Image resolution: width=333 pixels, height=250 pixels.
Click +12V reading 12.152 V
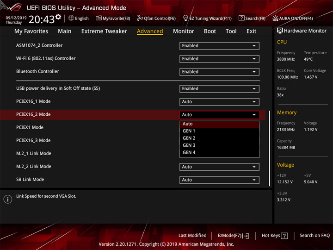pos(285,182)
